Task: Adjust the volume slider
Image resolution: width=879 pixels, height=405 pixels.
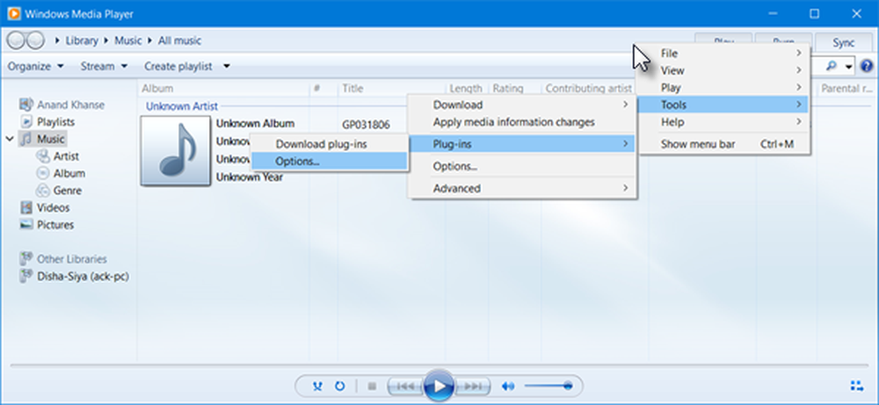Action: pyautogui.click(x=548, y=386)
